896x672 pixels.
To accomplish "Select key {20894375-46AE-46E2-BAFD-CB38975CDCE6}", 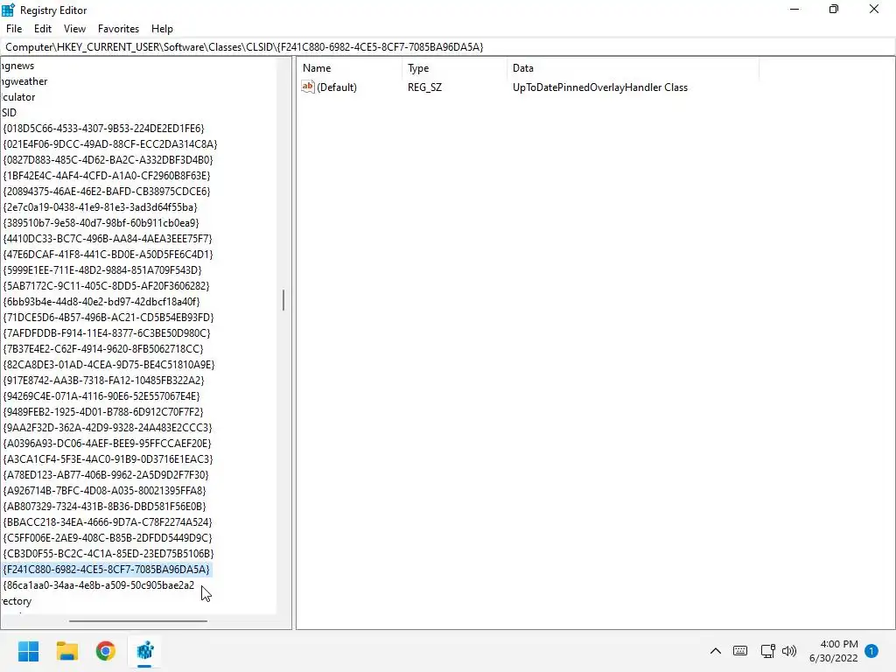I will click(x=106, y=192).
